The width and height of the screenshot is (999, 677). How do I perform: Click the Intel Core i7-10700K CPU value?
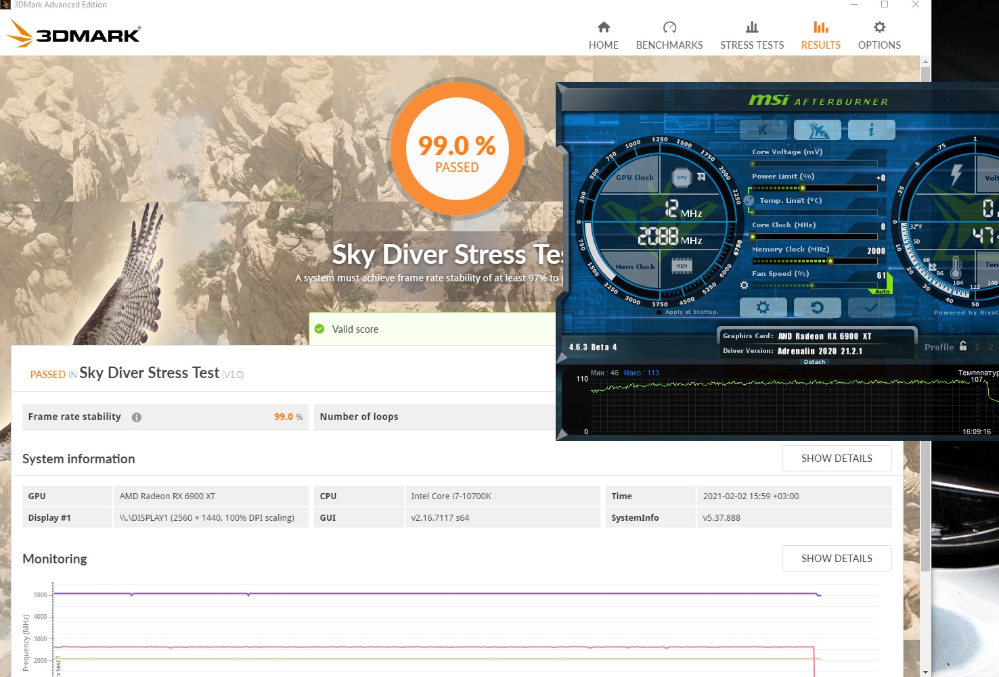(x=451, y=496)
